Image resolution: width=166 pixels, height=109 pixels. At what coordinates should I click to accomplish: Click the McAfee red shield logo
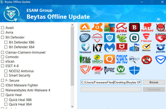tap(122, 48)
